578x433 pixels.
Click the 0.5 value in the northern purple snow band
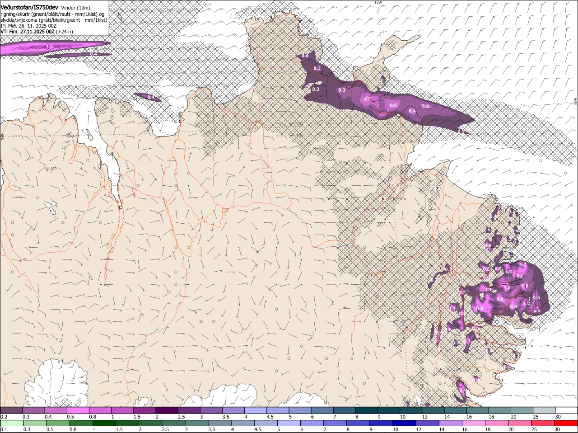393,105
